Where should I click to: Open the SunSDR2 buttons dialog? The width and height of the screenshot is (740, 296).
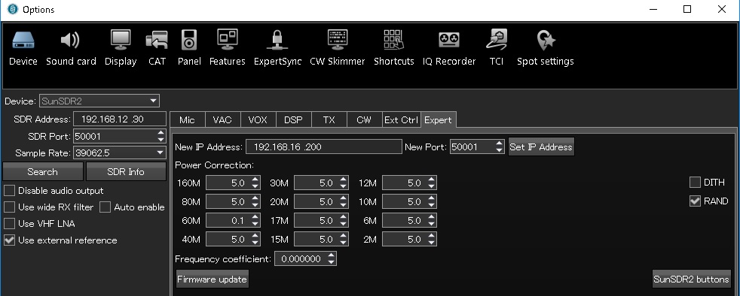[691, 279]
